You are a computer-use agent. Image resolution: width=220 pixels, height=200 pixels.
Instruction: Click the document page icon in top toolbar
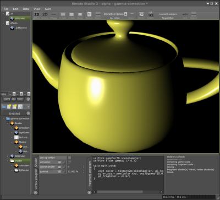click(89, 14)
